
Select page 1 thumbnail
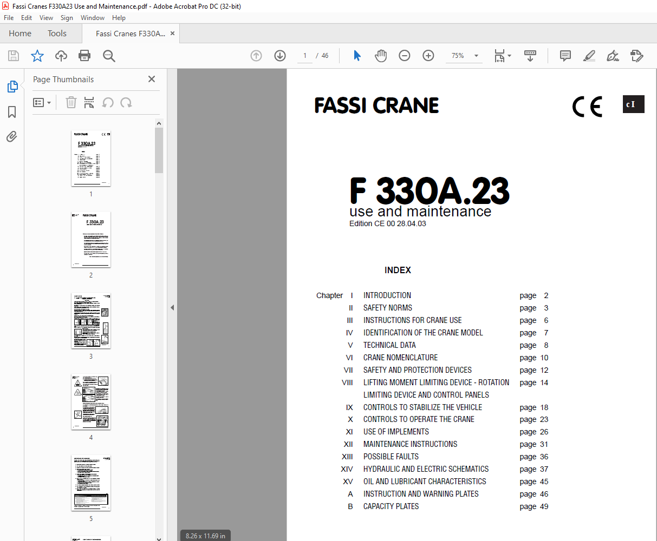point(91,159)
